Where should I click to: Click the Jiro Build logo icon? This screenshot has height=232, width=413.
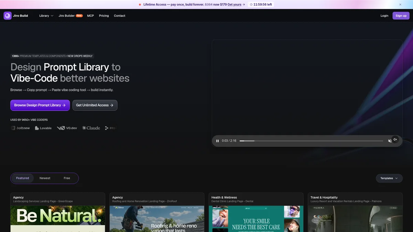tap(8, 16)
